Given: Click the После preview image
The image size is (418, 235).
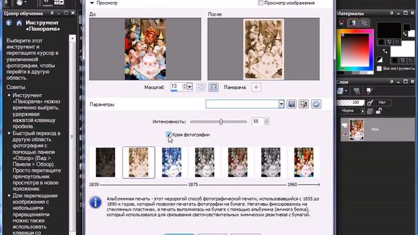Looking at the screenshot, I should click(264, 49).
